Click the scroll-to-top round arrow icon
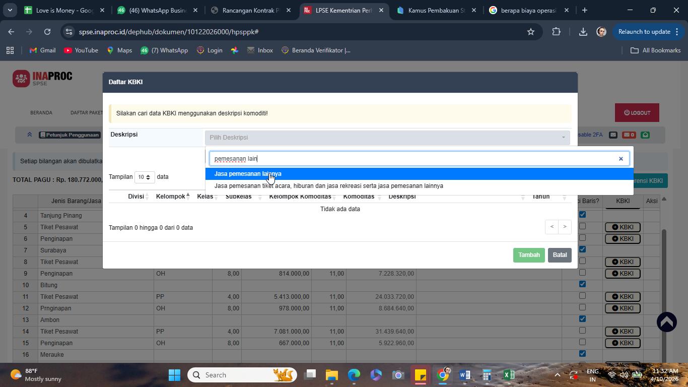This screenshot has width=688, height=387. tap(667, 322)
